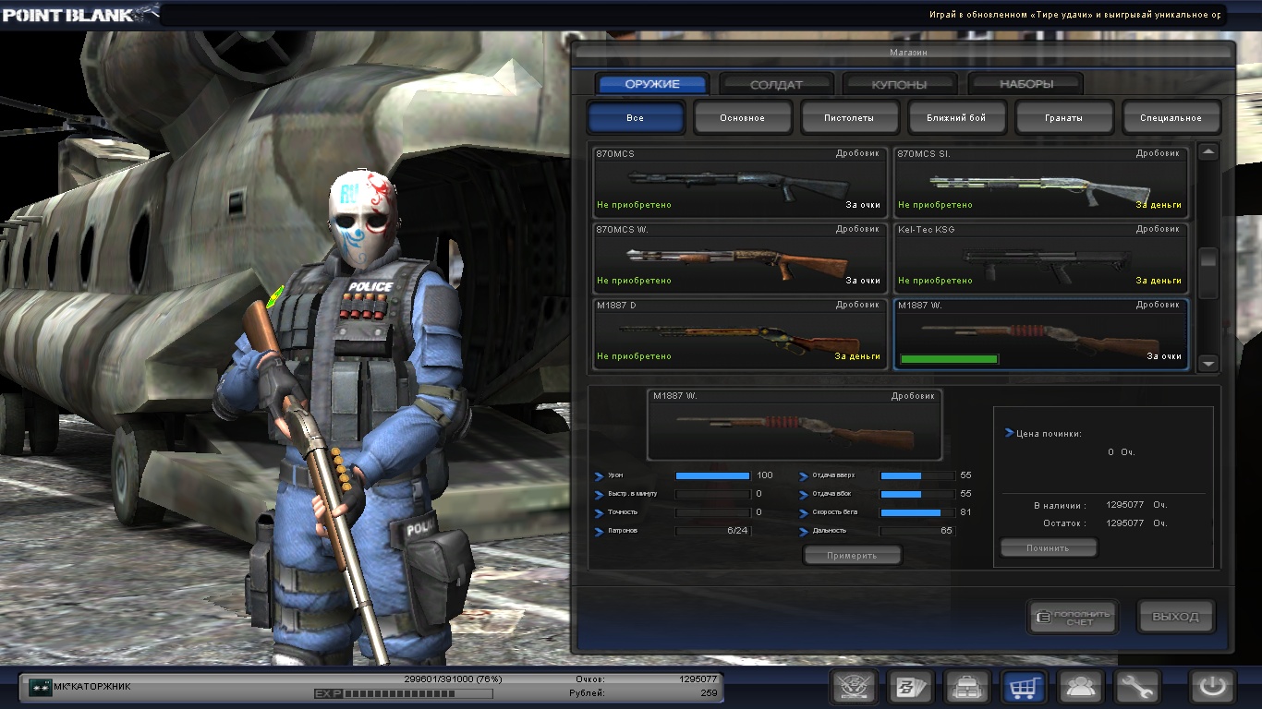Click the Починить repair button
This screenshot has height=709, width=1262.
point(1049,547)
